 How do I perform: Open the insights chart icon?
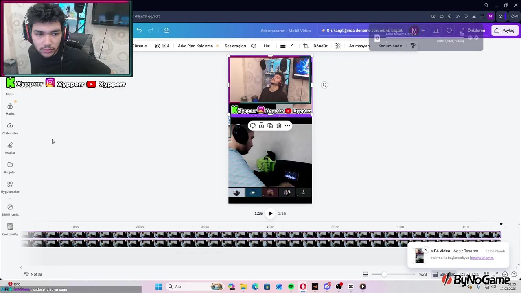(x=436, y=31)
